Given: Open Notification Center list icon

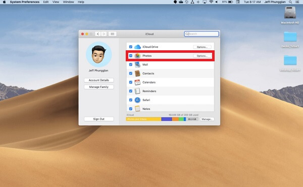Looking at the screenshot, I should pos(297,2).
